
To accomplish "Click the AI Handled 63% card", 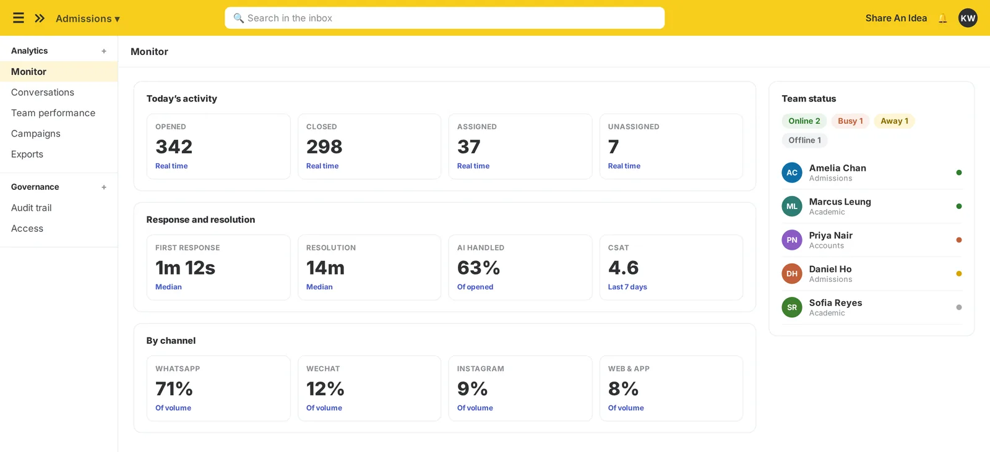I will tap(520, 268).
